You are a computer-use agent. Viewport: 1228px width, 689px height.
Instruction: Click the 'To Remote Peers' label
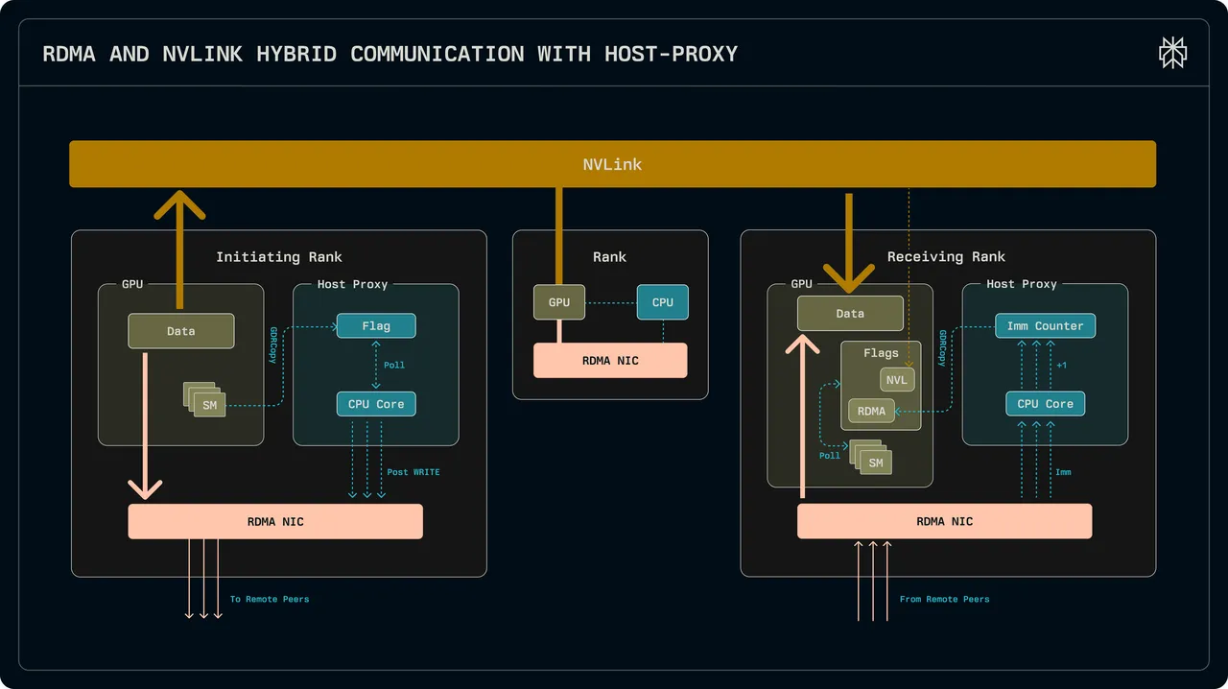(x=270, y=600)
